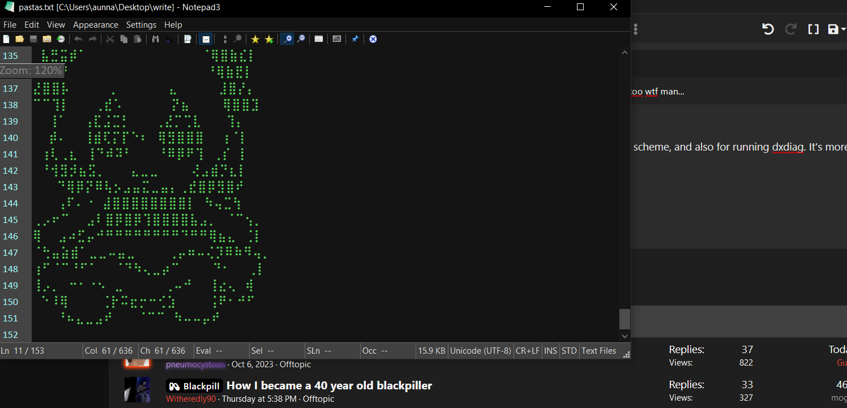Viewport: 847px width, 408px height.
Task: Add to favorites with the star-plus icon
Action: point(269,39)
